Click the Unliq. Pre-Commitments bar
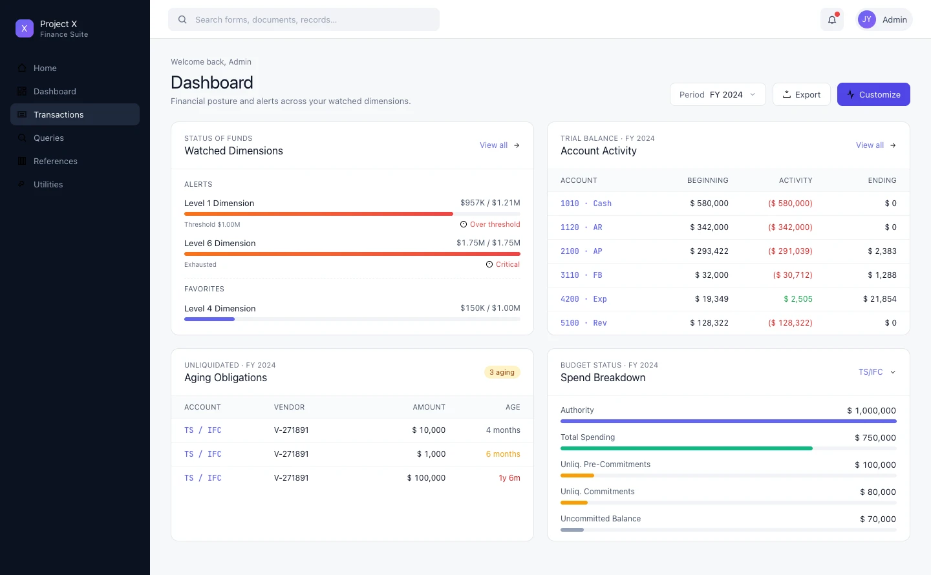Screen dimensions: 931x575 coord(729,476)
